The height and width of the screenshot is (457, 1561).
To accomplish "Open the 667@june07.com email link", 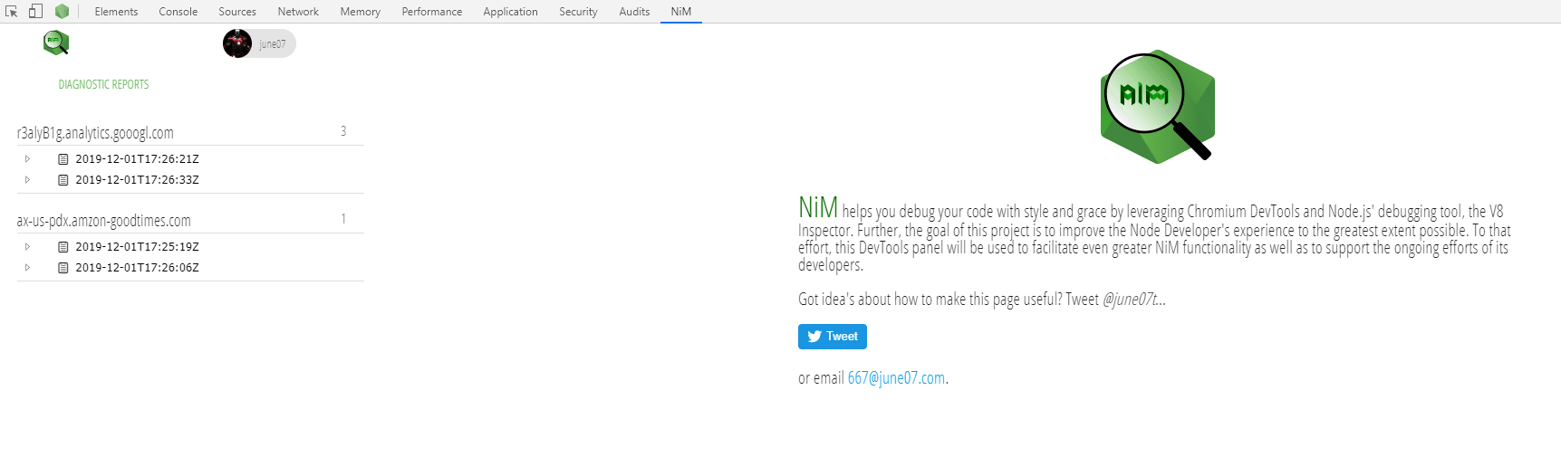I will click(x=896, y=378).
